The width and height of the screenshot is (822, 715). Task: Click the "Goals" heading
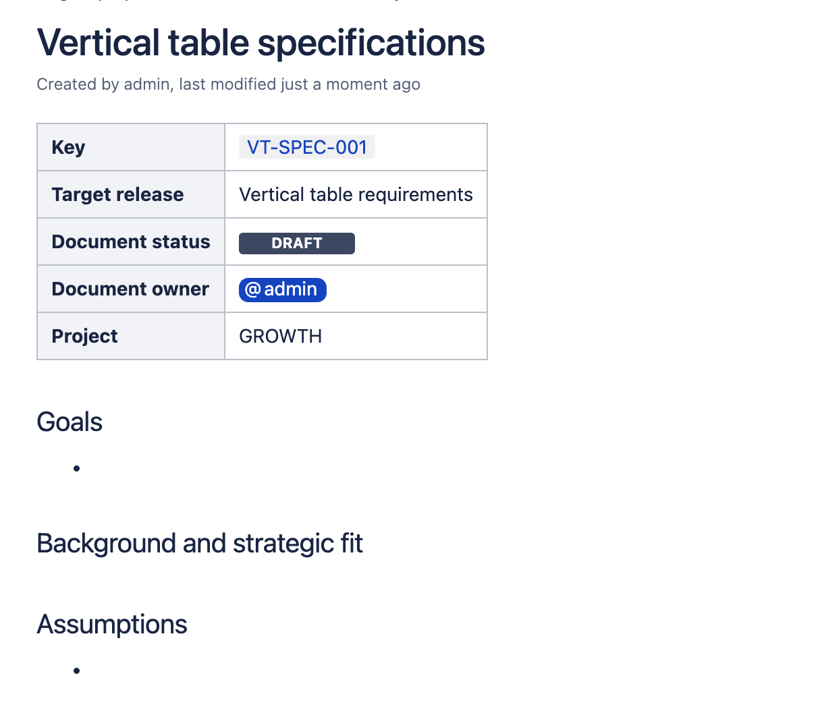70,422
